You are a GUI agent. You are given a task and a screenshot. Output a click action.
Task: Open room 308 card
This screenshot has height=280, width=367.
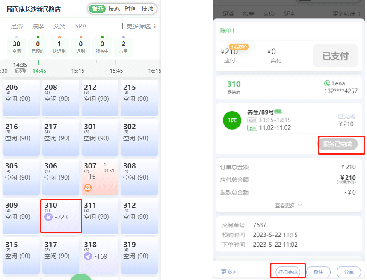(x=139, y=177)
